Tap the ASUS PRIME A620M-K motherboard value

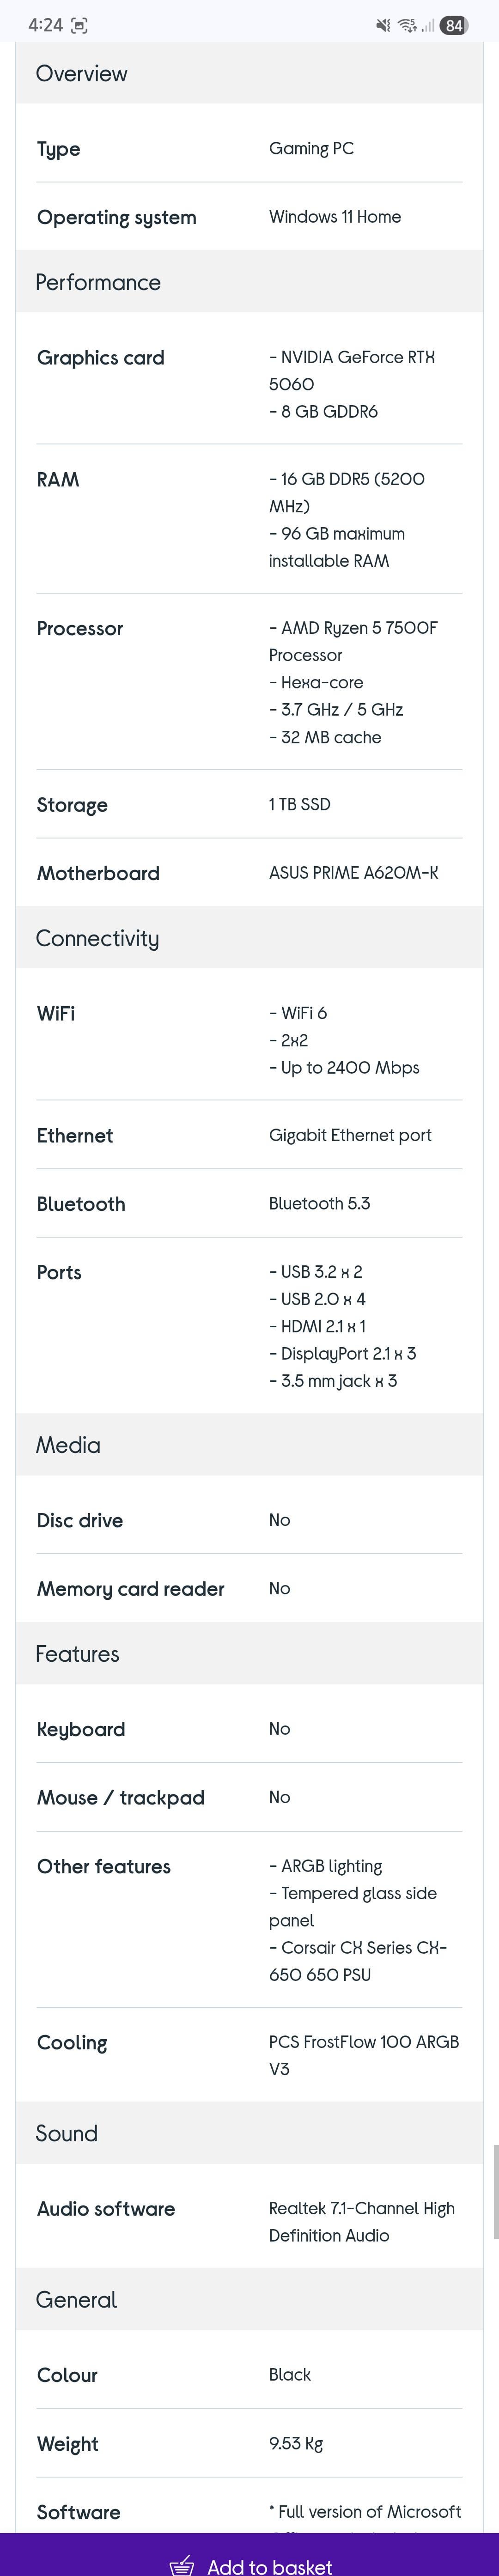(x=353, y=873)
